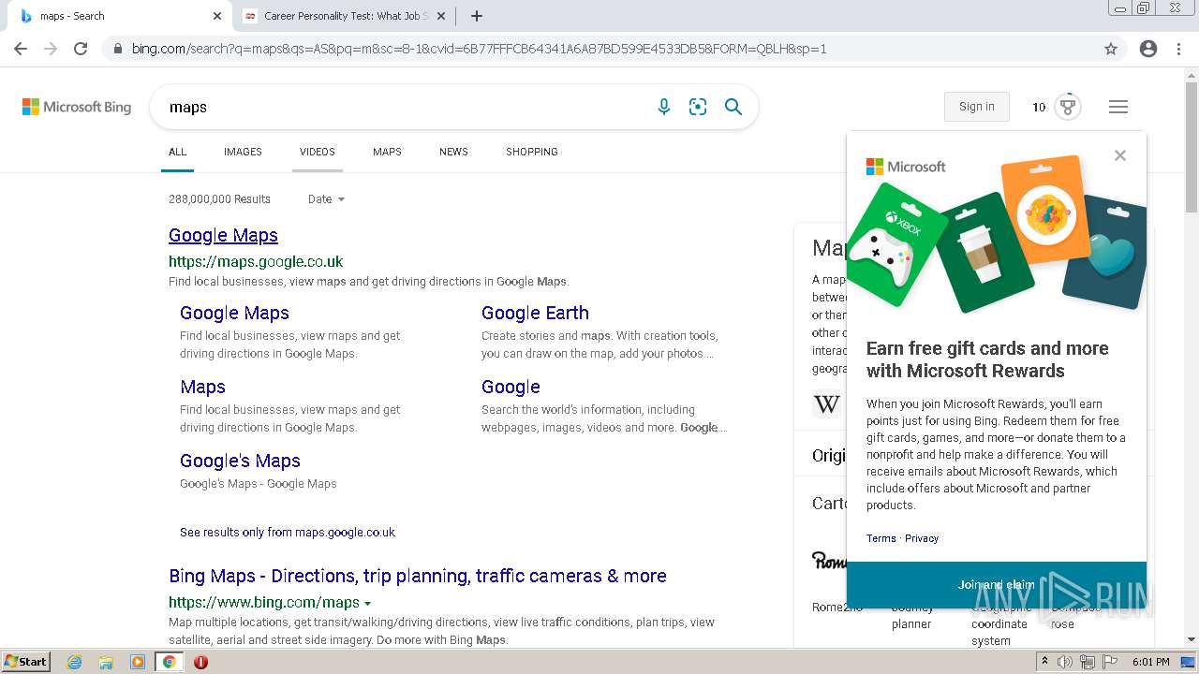Click the taskbar clock 6:01 PM

click(1150, 662)
